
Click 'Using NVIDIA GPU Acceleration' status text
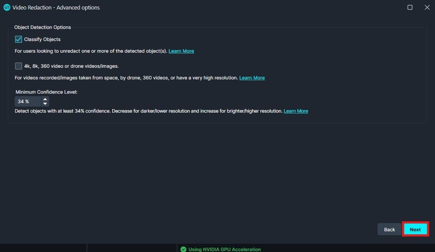[224, 249]
